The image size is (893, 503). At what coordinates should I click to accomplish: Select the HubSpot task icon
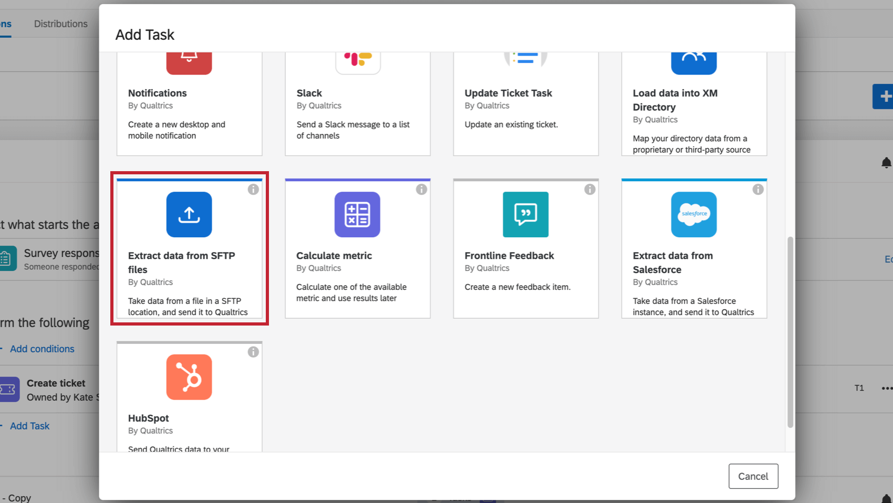pos(189,377)
